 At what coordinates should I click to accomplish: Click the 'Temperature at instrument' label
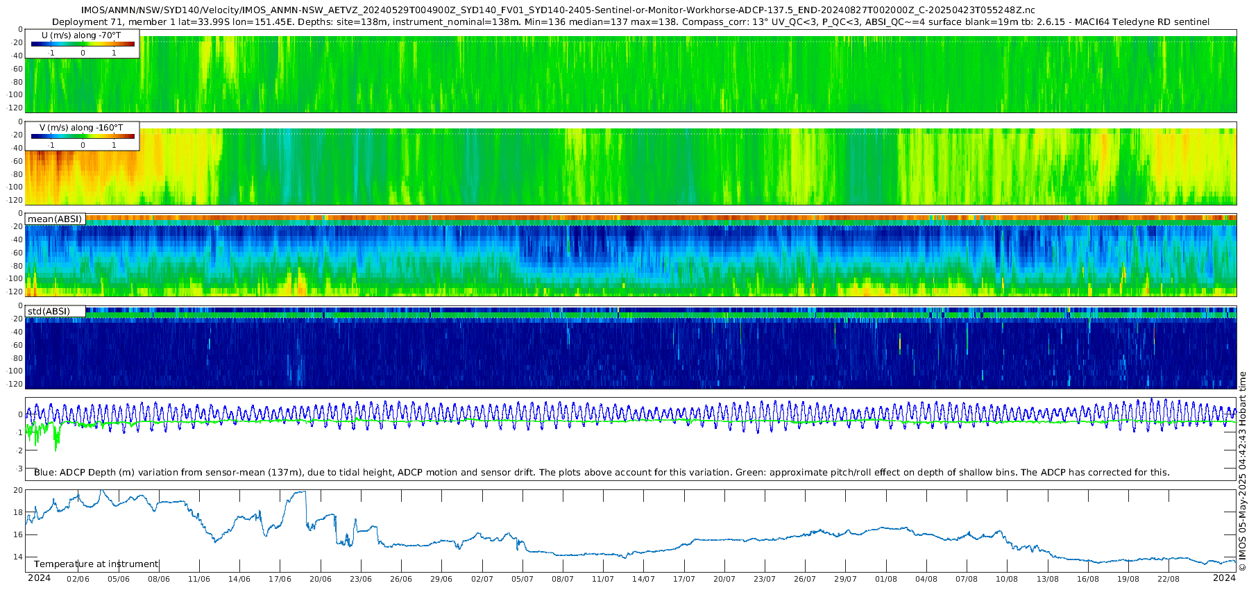pos(96,564)
